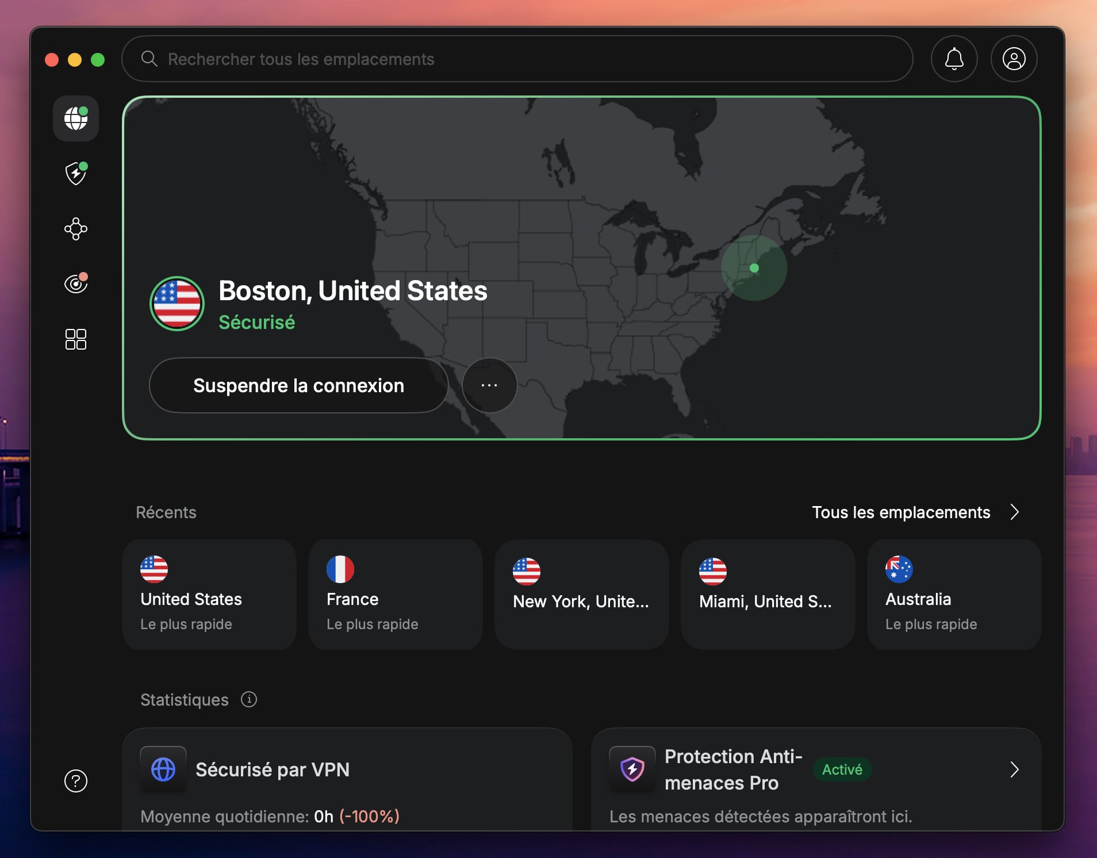Open Dark Web Monitor in sidebar

point(75,284)
